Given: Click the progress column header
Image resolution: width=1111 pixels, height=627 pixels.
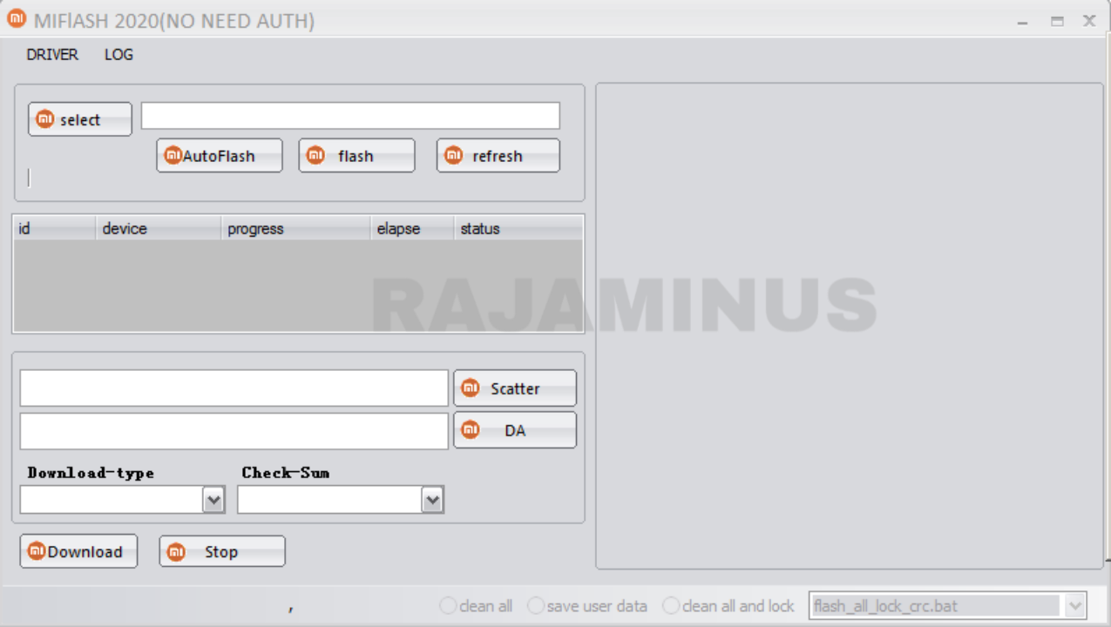Looking at the screenshot, I should pos(295,228).
